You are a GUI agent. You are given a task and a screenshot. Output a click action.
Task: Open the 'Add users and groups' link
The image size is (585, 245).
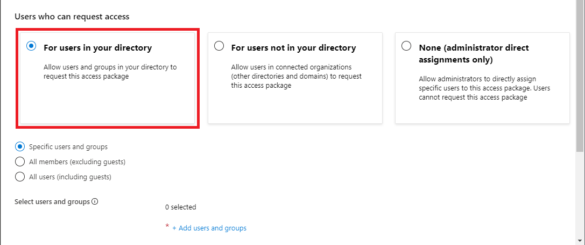[209, 228]
